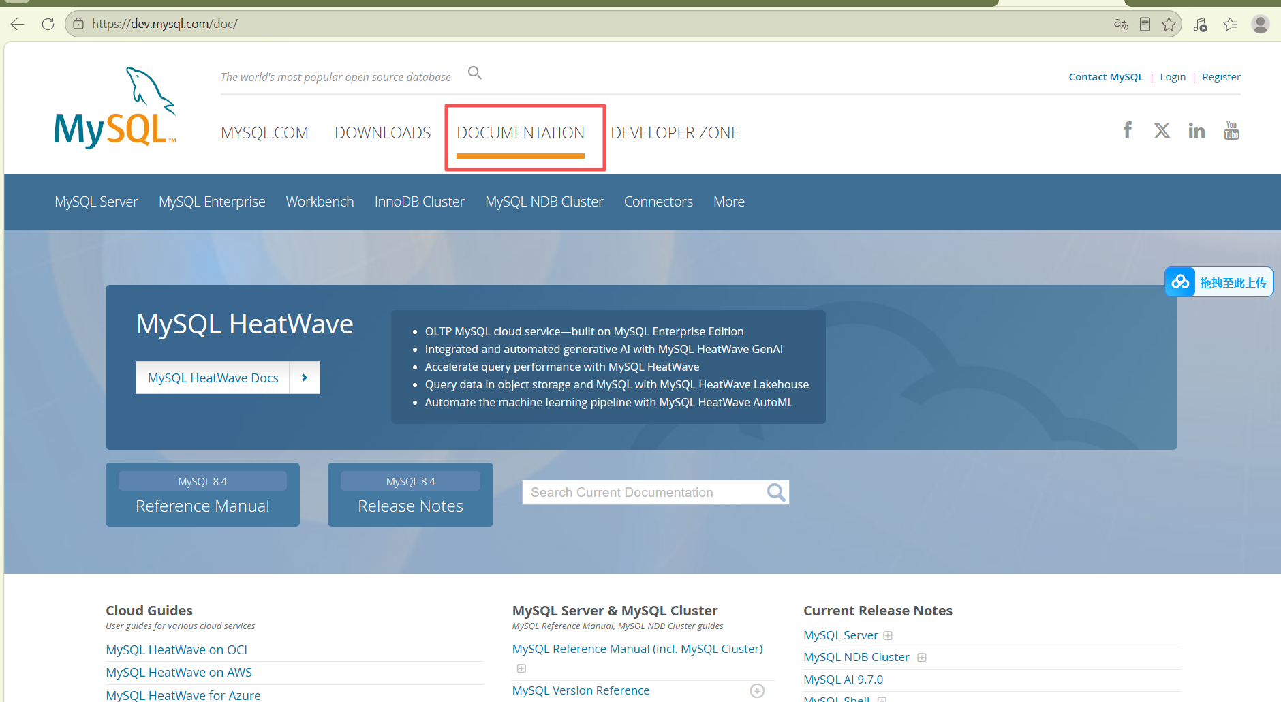Add this page to favorites with star icon

(x=1169, y=25)
